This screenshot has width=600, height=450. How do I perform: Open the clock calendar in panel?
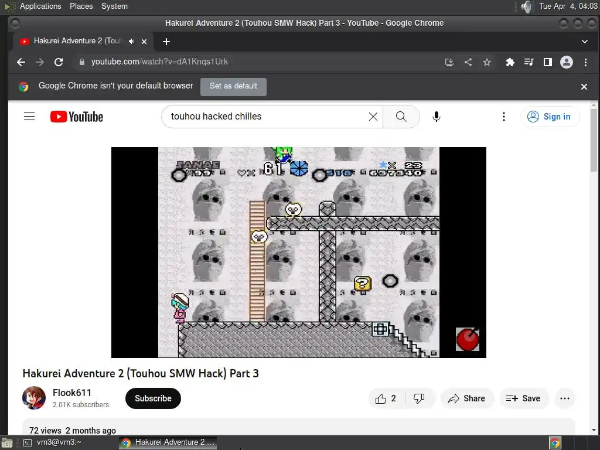click(568, 6)
